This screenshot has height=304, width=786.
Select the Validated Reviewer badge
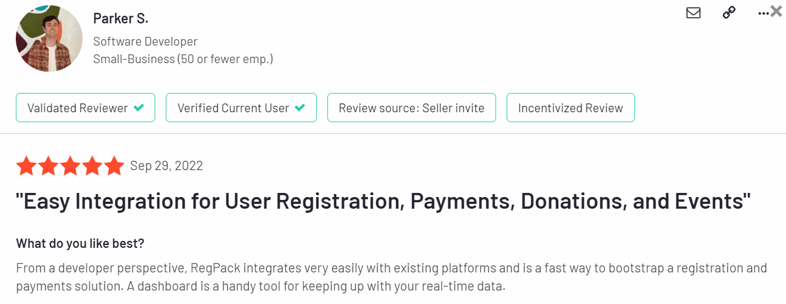[86, 108]
